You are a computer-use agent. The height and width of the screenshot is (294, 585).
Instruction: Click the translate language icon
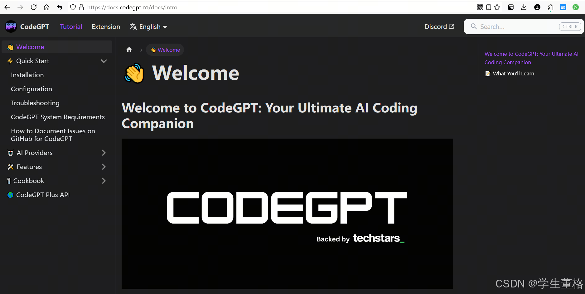(x=133, y=27)
